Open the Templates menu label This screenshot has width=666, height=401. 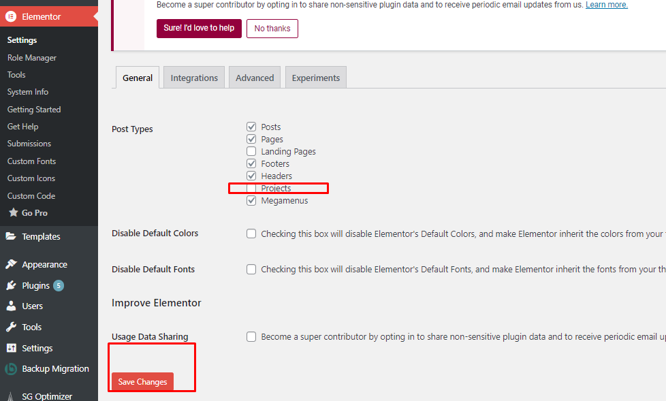click(41, 237)
